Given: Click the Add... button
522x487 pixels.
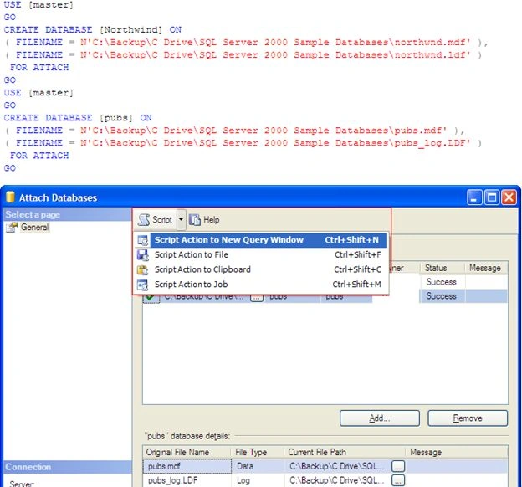Looking at the screenshot, I should pyautogui.click(x=380, y=418).
